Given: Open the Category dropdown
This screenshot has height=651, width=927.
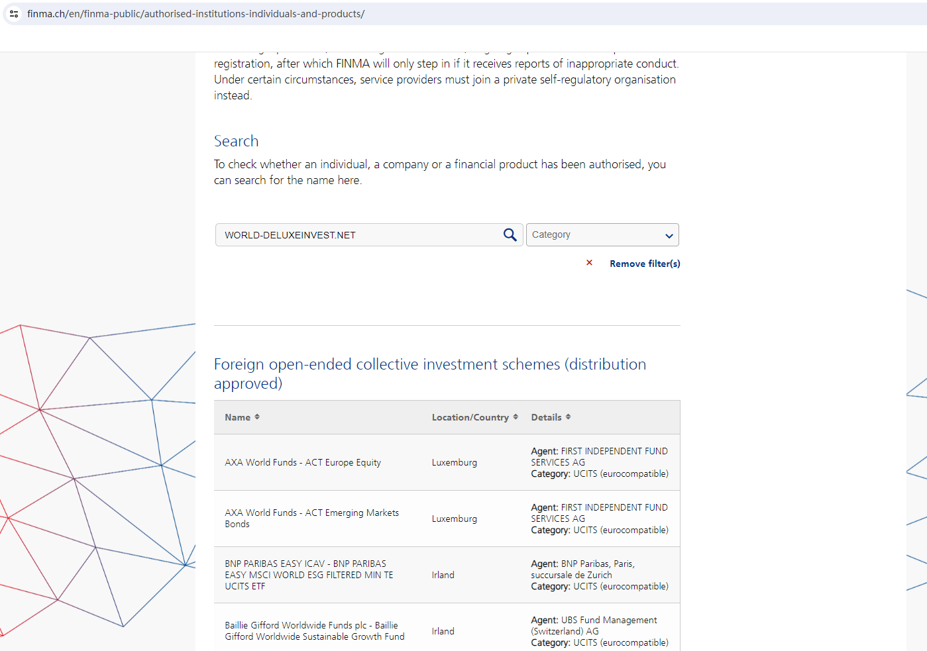Looking at the screenshot, I should tap(602, 235).
